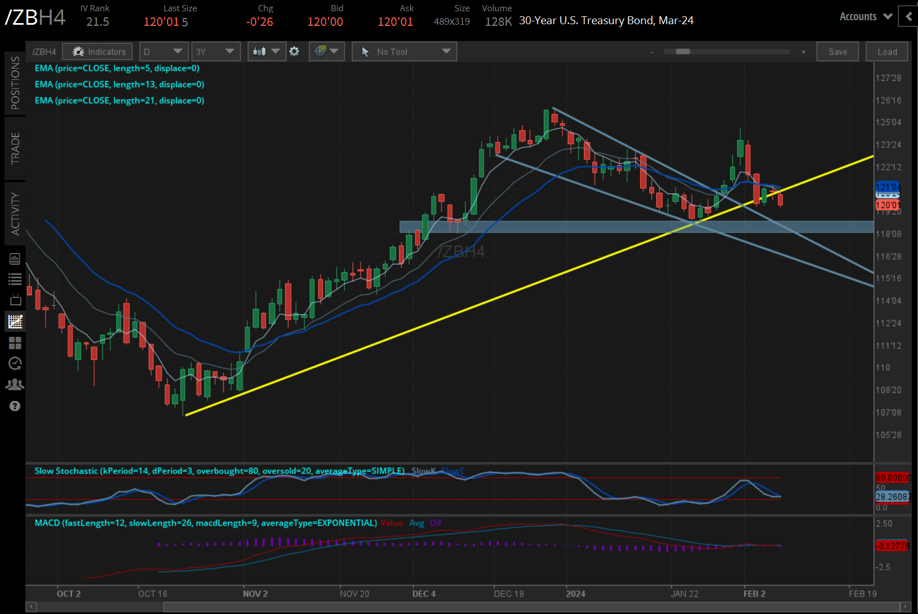
Task: Click the Save button
Action: (x=838, y=51)
